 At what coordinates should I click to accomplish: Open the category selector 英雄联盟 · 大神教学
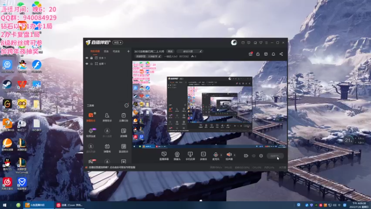coord(148,56)
